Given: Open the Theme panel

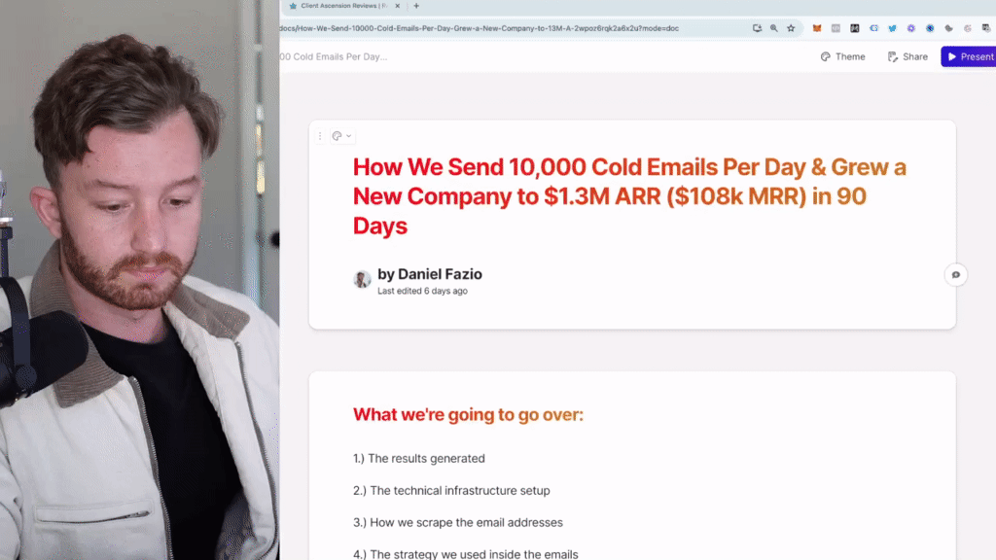Looking at the screenshot, I should [x=843, y=56].
